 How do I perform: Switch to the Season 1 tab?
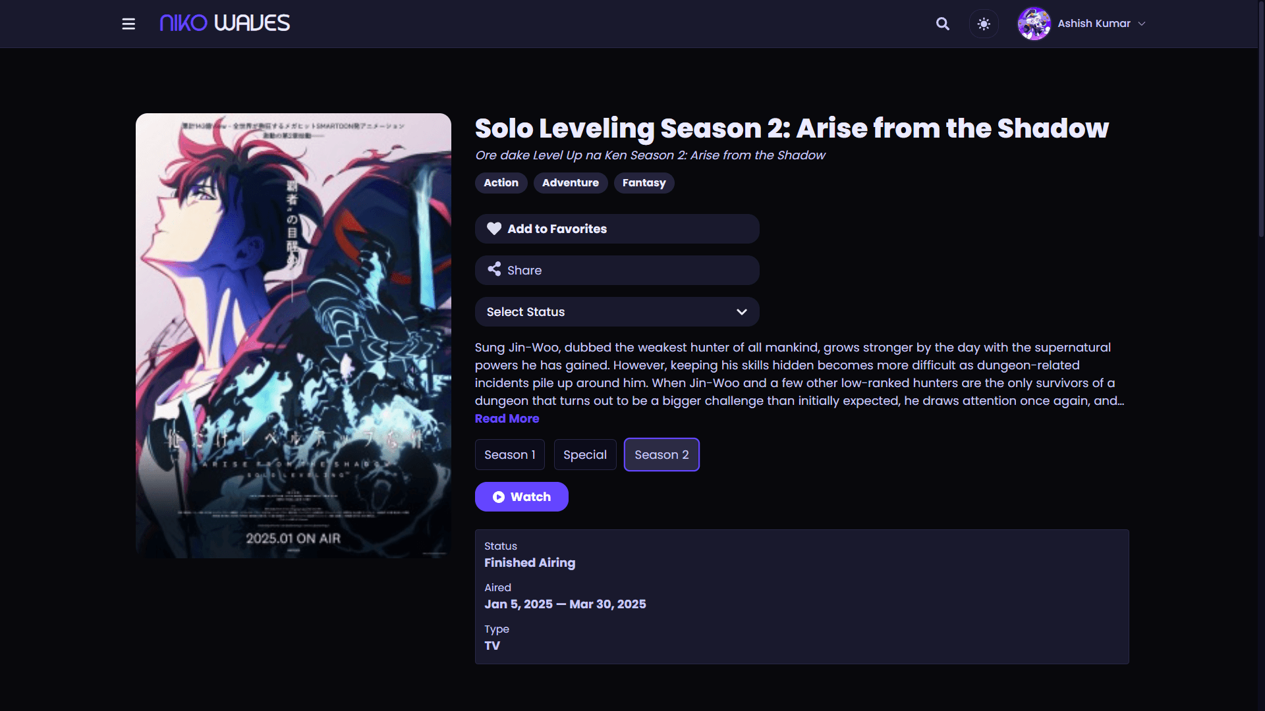tap(509, 454)
